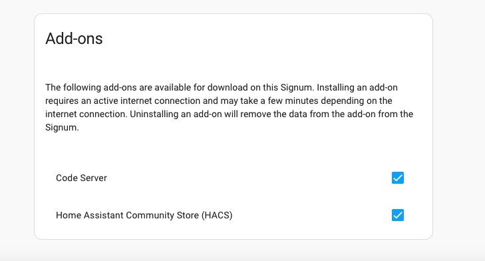Click empty space in the HACS row

(x=309, y=215)
